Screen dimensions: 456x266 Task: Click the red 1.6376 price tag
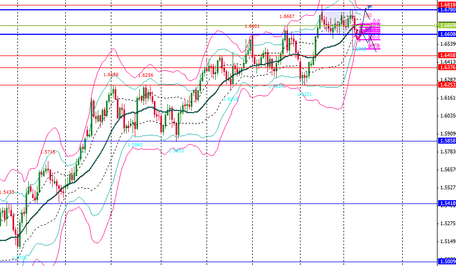pos(447,67)
